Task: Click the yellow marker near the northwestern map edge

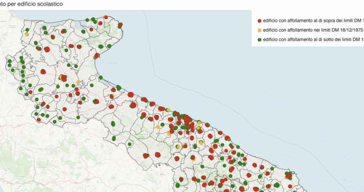Action: [27, 34]
